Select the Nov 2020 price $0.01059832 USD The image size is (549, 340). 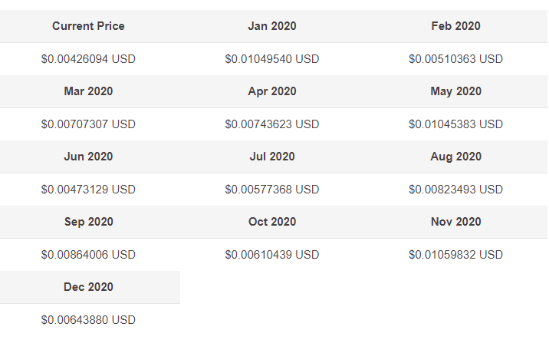pos(455,255)
